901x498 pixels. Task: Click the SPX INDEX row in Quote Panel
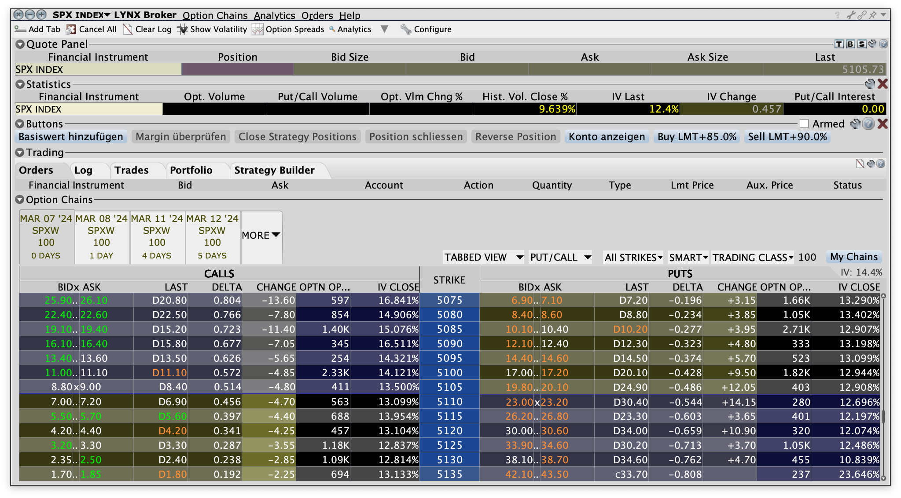pyautogui.click(x=450, y=69)
